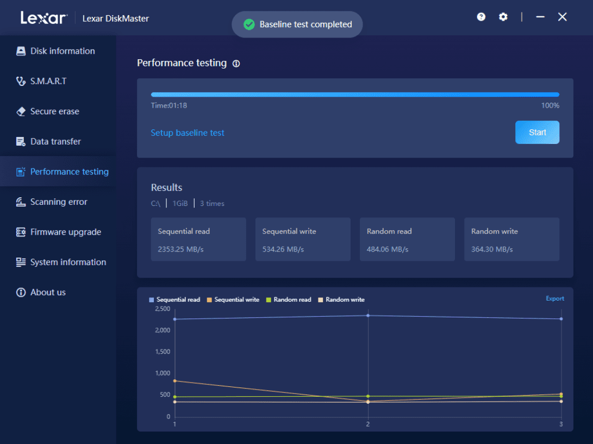The image size is (593, 444).
Task: Click the test progress bar
Action: click(355, 95)
